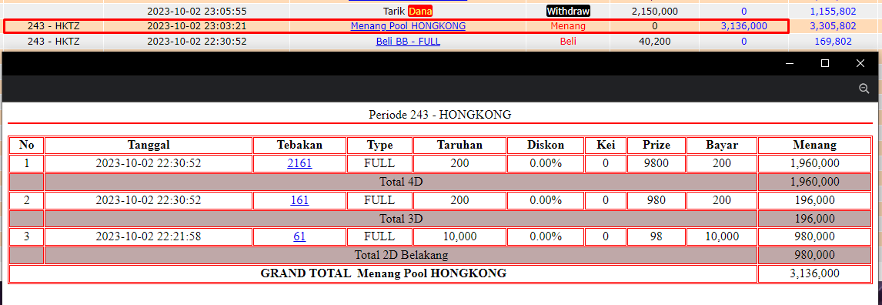Open the Beli BB - FULL link

408,41
